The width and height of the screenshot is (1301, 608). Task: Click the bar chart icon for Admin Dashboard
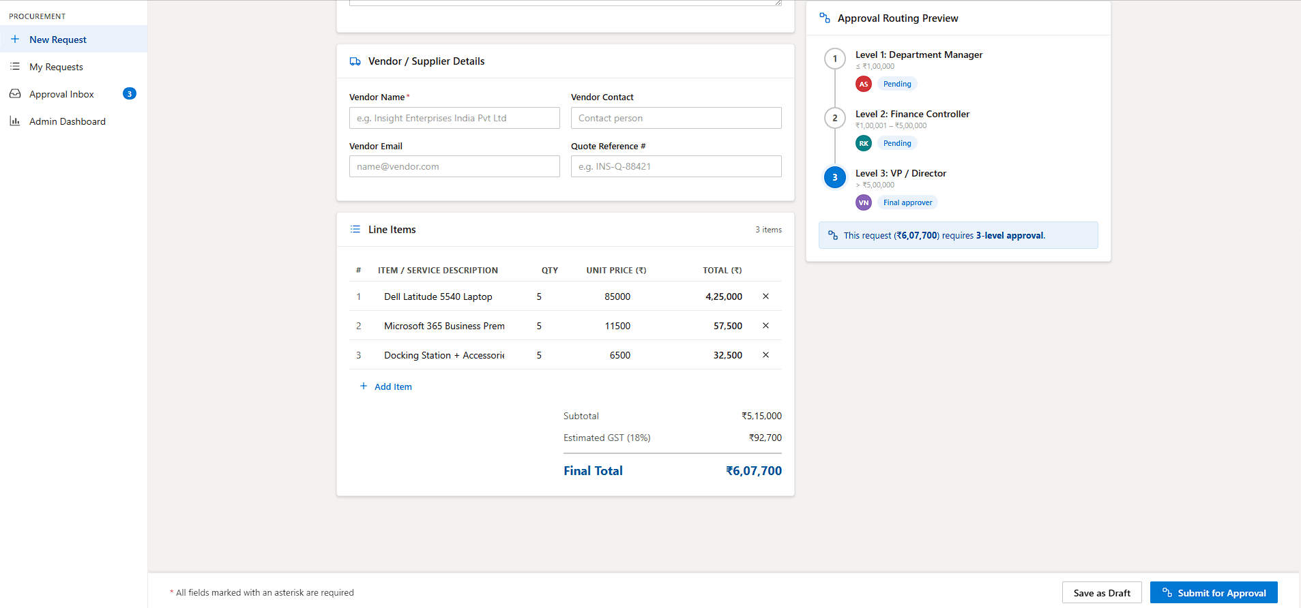pos(15,121)
